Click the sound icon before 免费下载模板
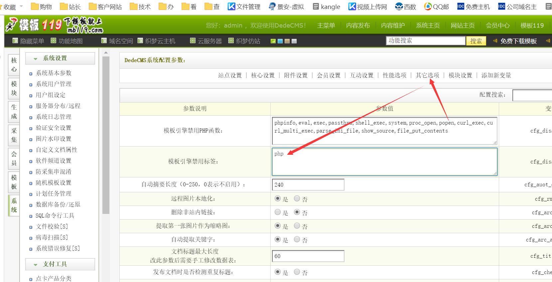 tap(495, 41)
